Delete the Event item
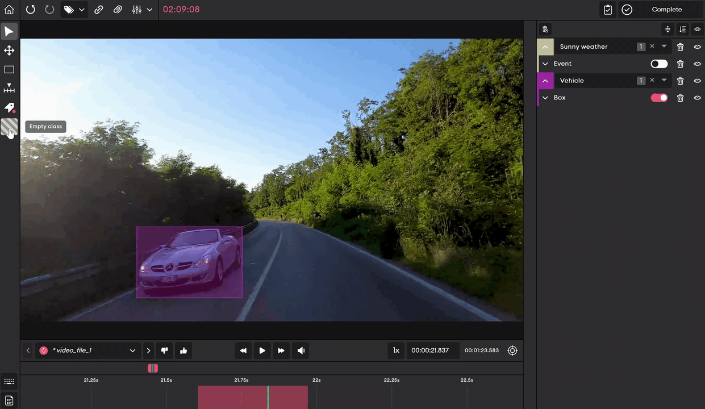This screenshot has height=409, width=705. (x=681, y=64)
